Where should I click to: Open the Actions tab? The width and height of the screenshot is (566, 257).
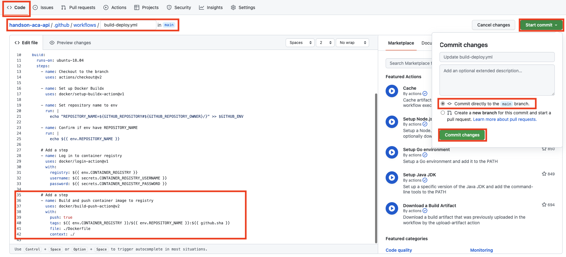coord(115,7)
